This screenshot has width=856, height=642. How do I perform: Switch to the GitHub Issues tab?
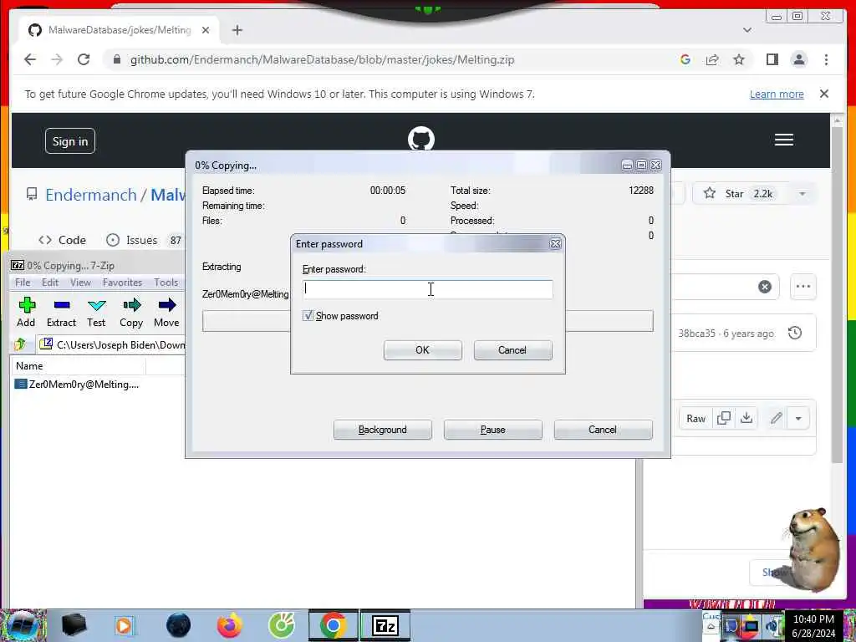coord(143,240)
